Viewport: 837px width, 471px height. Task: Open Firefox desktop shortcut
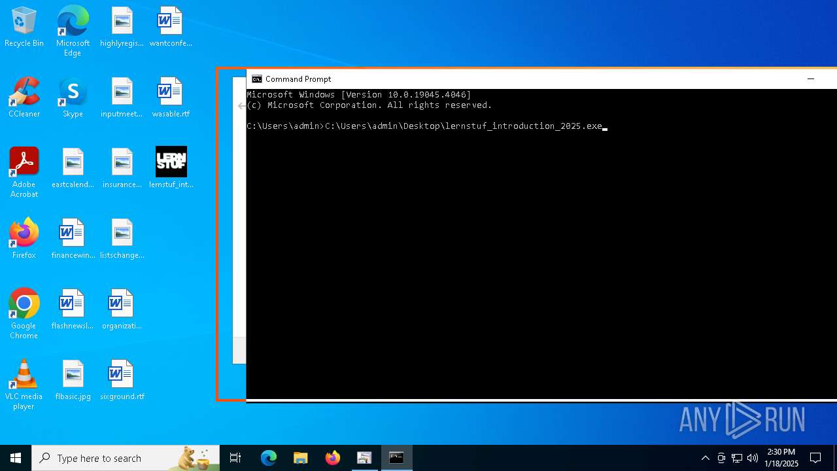point(24,239)
